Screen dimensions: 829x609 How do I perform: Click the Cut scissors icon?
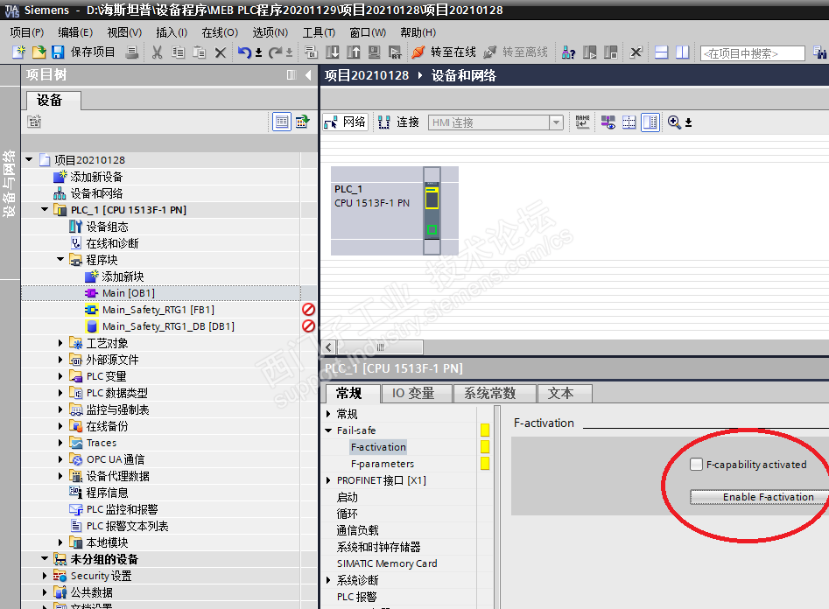(x=157, y=52)
